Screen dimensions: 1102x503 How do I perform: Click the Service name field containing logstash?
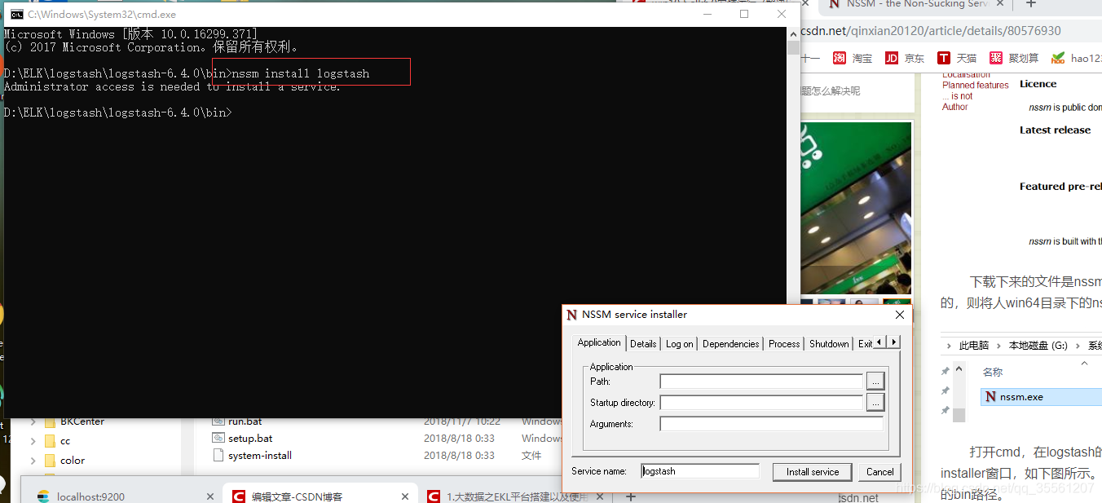tap(699, 471)
